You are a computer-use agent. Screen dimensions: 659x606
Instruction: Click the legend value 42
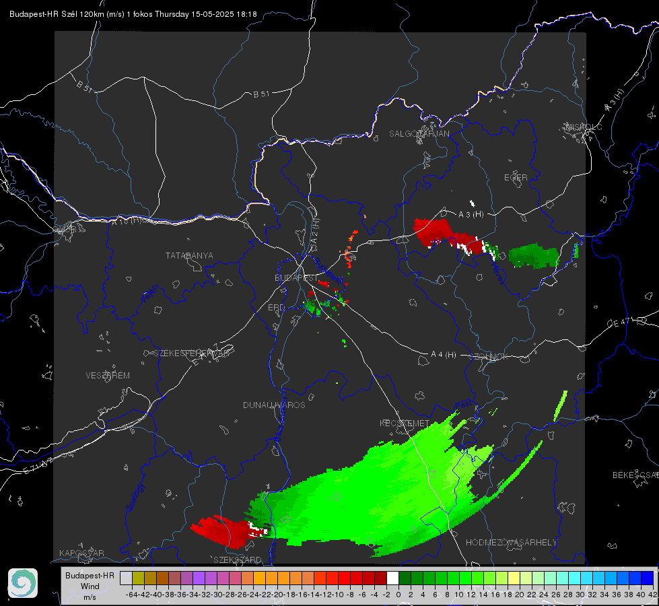pyautogui.click(x=653, y=595)
